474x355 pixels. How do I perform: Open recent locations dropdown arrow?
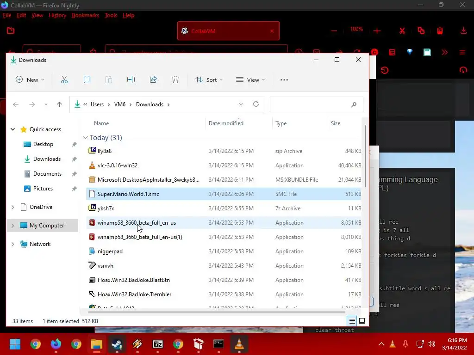(x=46, y=104)
